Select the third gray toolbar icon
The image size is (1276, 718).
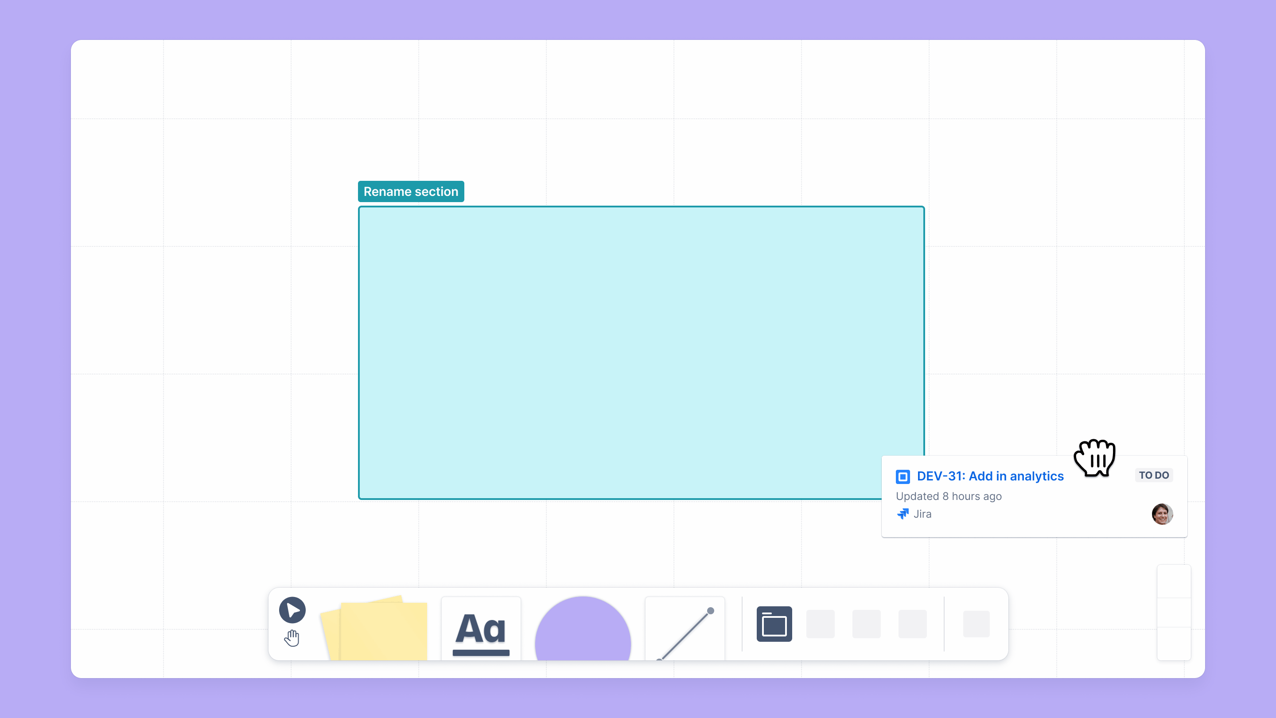tap(911, 623)
